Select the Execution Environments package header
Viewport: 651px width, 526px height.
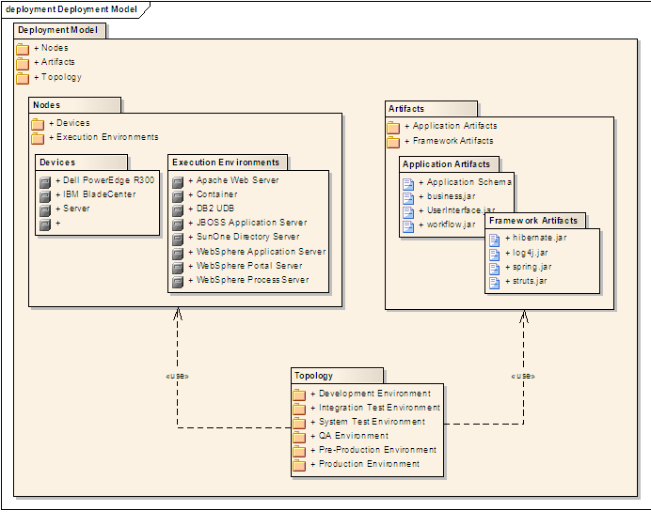tap(228, 162)
